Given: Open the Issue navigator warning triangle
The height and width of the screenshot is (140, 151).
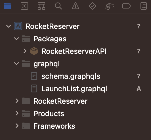Looking at the screenshot, I should (75, 6).
